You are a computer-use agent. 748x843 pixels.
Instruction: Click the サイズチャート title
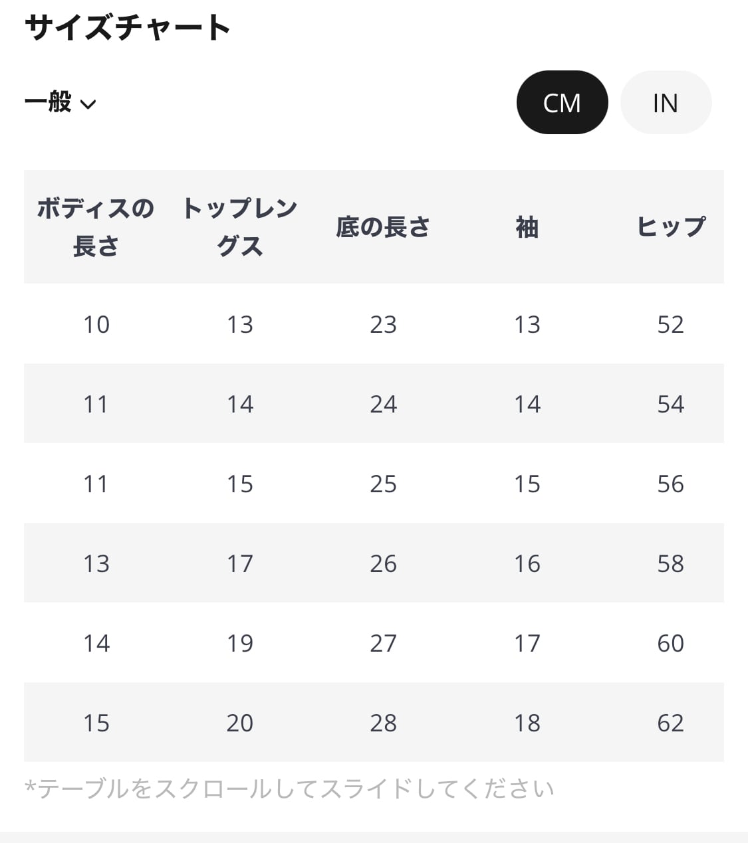128,28
